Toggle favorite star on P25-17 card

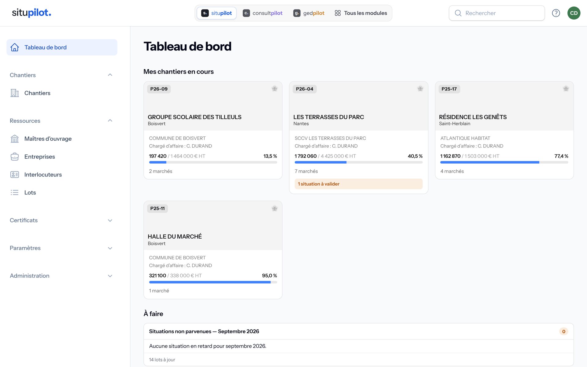566,89
